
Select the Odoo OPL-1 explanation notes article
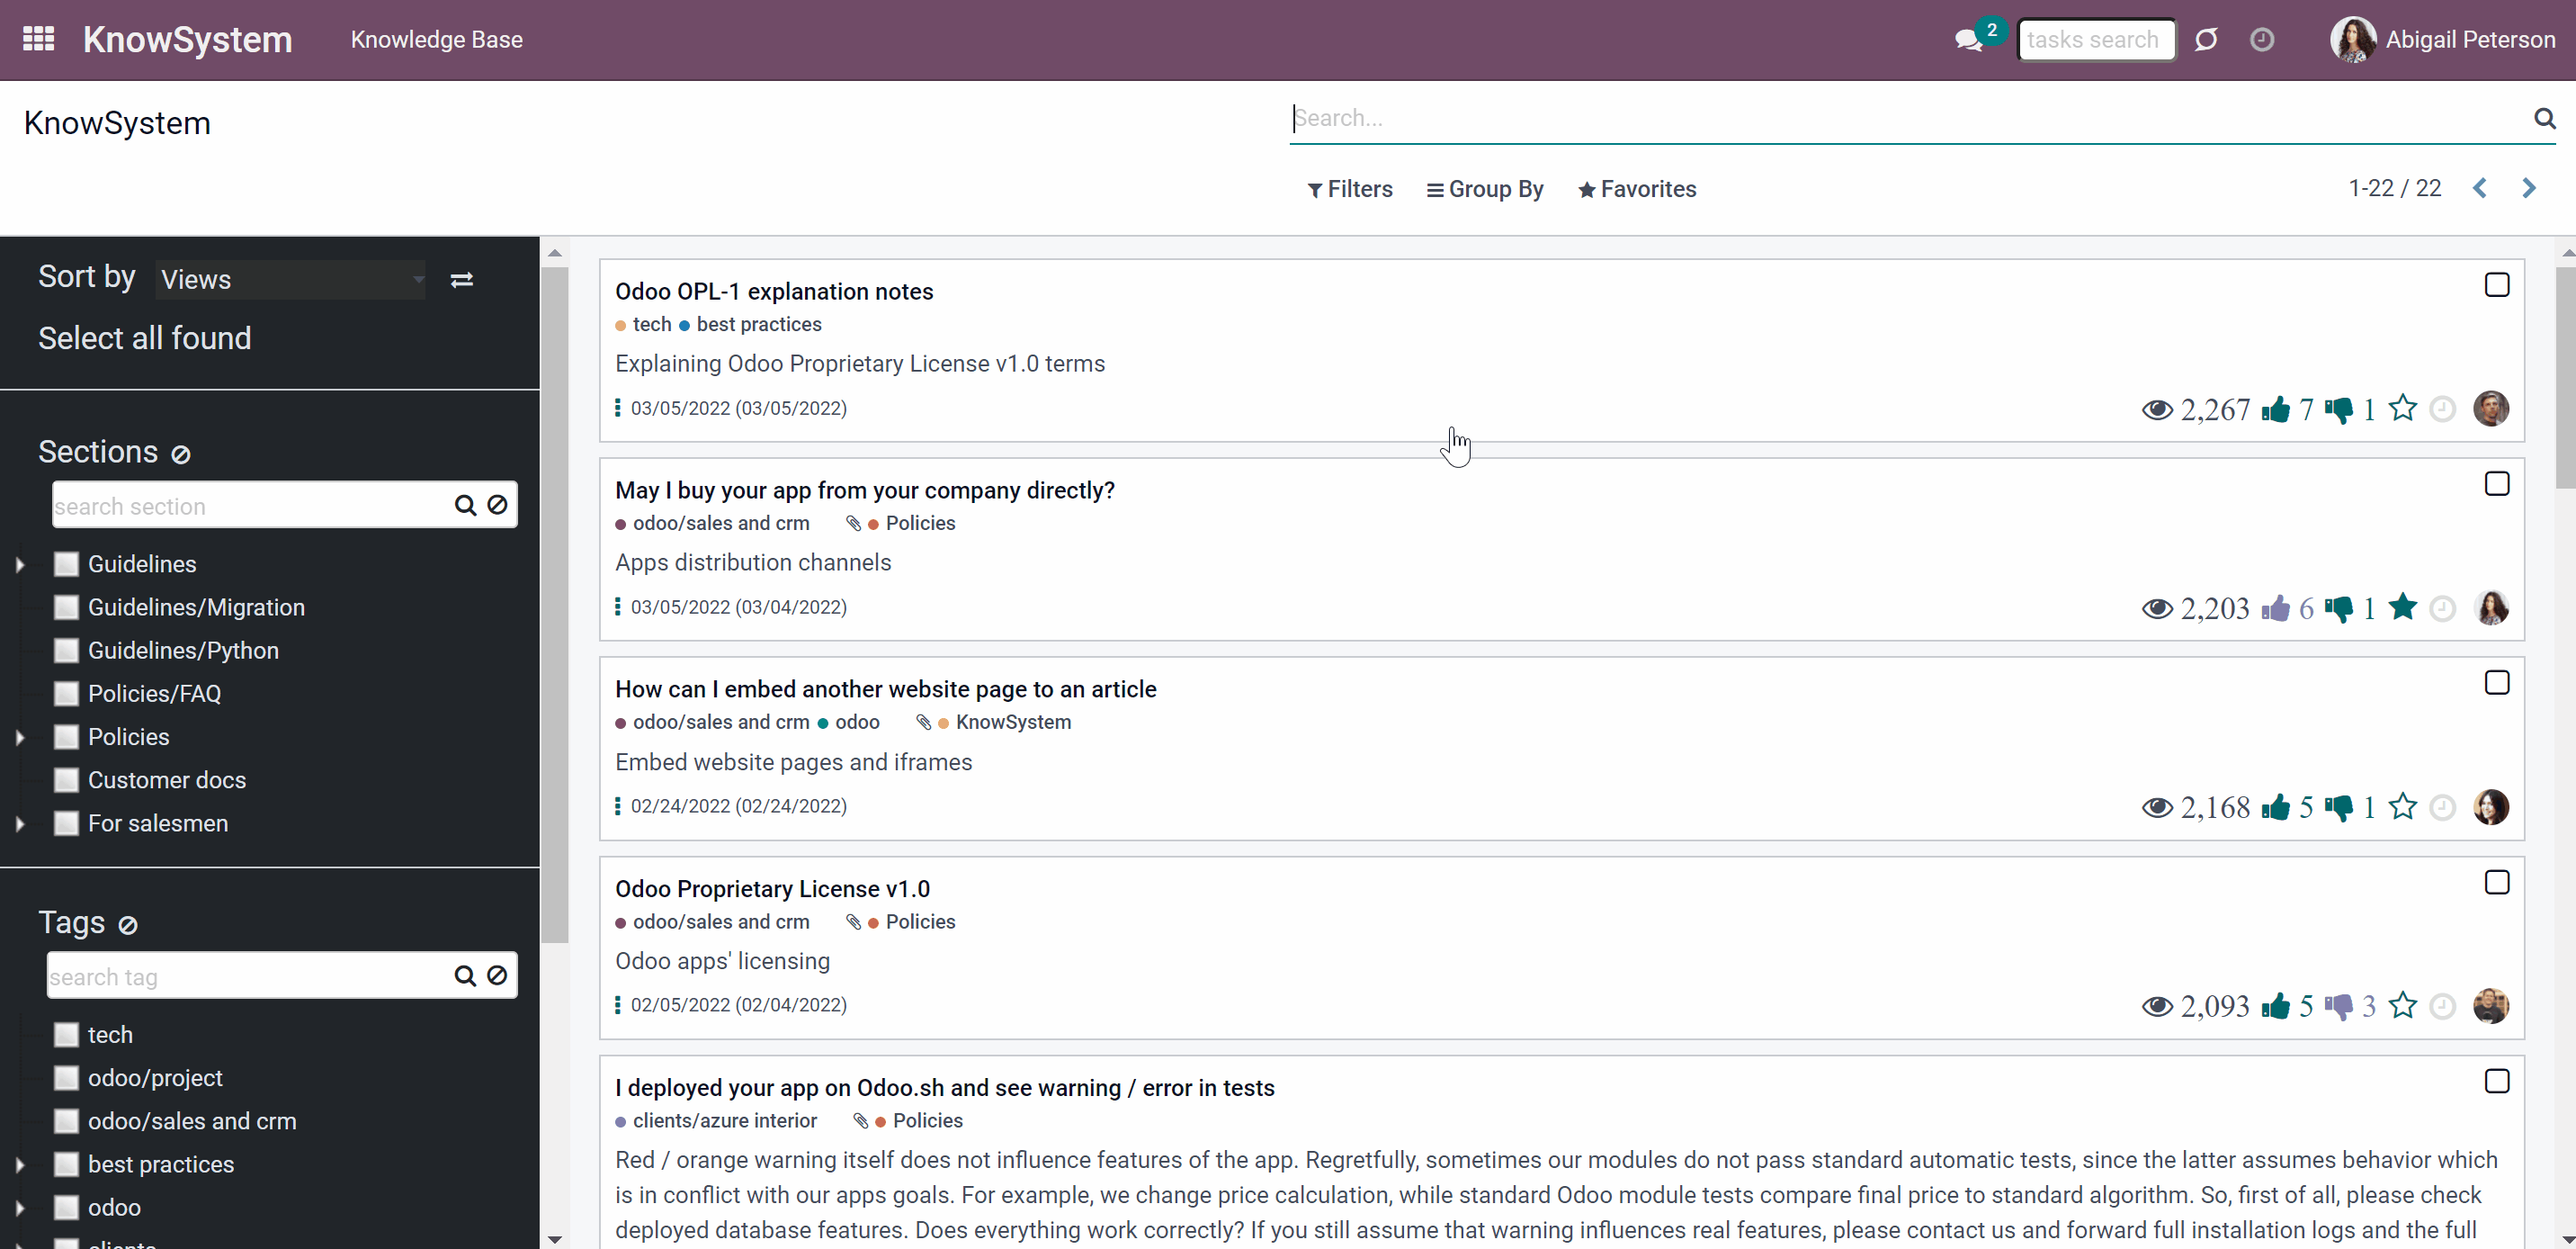click(x=2497, y=285)
